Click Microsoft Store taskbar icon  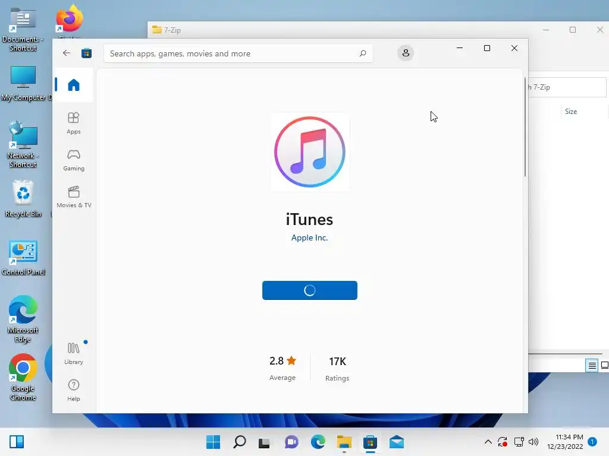(x=370, y=442)
